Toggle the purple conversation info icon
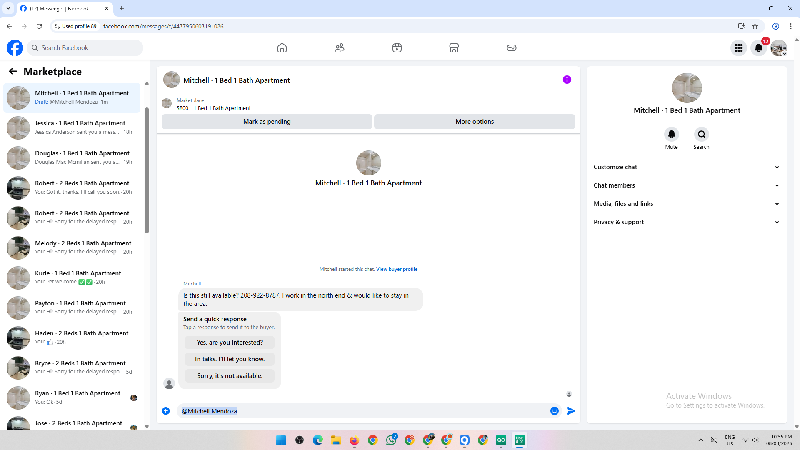The width and height of the screenshot is (800, 450). click(x=567, y=80)
